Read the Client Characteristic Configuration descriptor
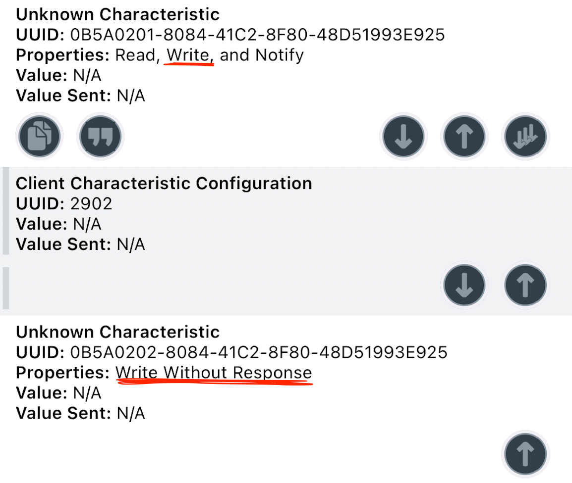This screenshot has width=572, height=483. (x=464, y=285)
